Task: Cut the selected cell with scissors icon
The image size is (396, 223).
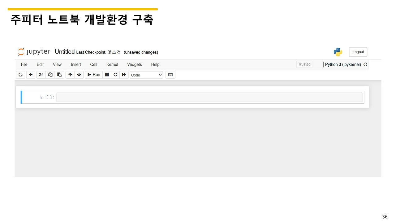Action: (41, 75)
